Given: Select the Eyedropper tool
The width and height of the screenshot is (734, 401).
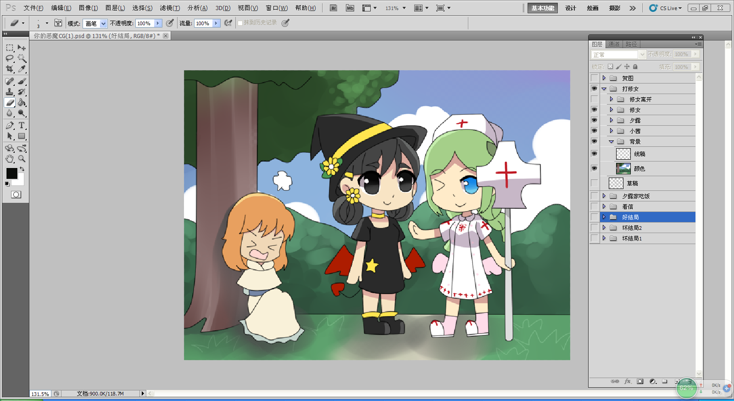Looking at the screenshot, I should pyautogui.click(x=22, y=69).
